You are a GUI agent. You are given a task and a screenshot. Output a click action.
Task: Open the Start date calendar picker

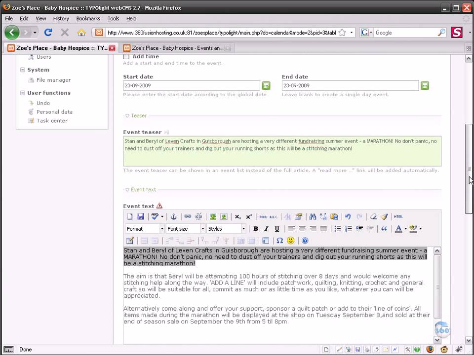[266, 86]
